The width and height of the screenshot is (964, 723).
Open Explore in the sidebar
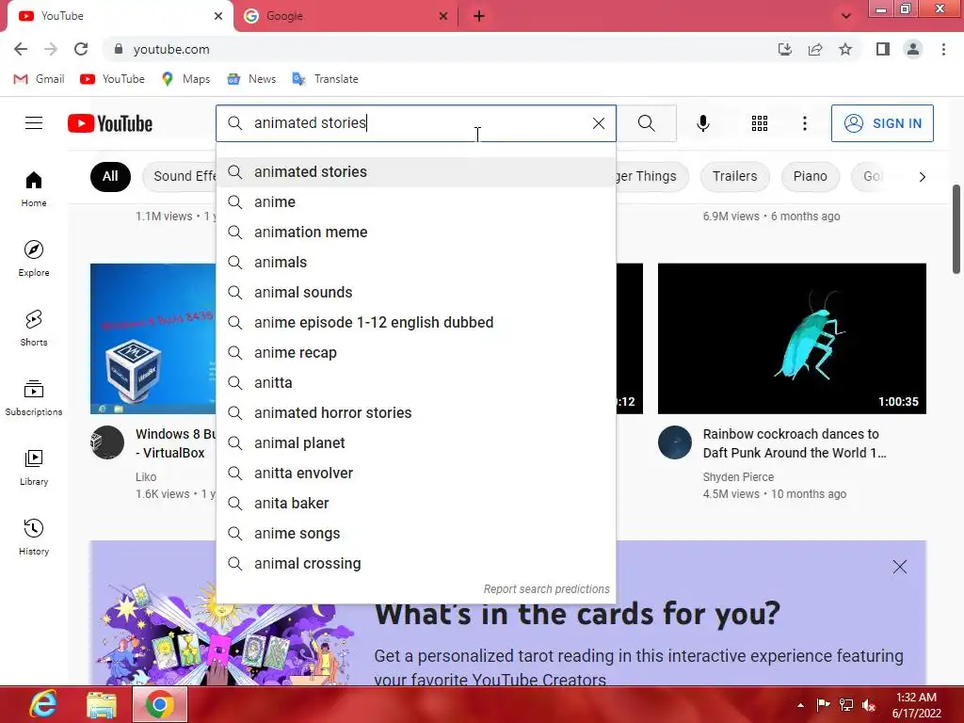[34, 258]
